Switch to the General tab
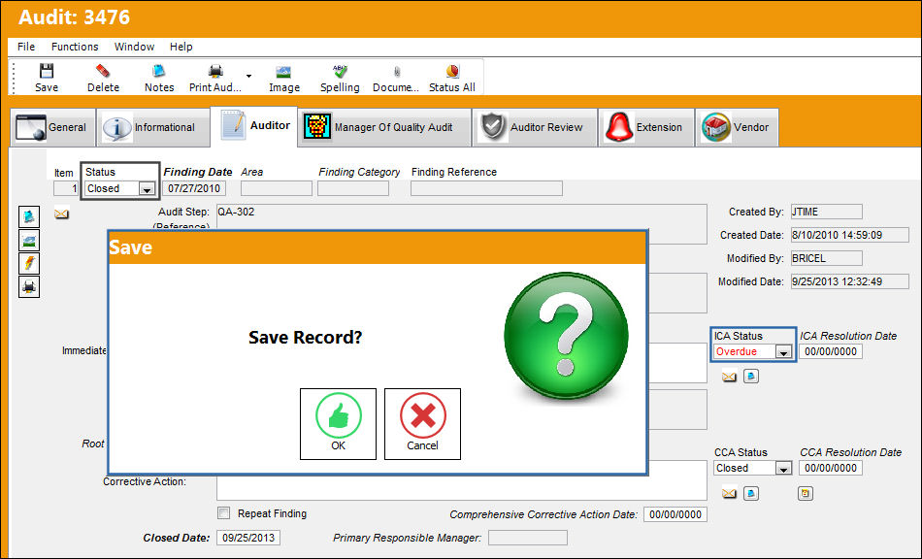The height and width of the screenshot is (559, 922). coord(53,127)
